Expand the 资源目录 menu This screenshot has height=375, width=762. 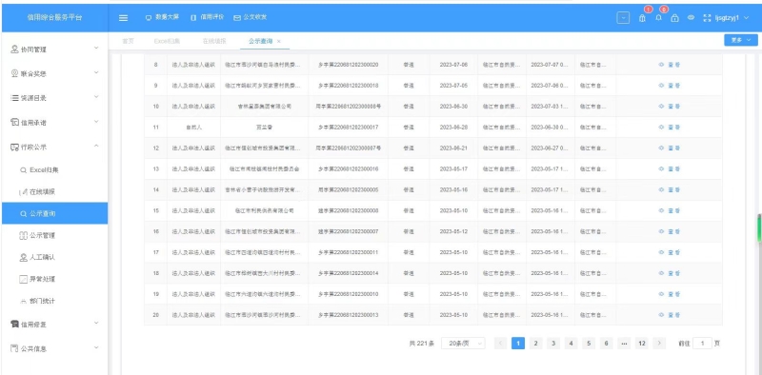55,98
